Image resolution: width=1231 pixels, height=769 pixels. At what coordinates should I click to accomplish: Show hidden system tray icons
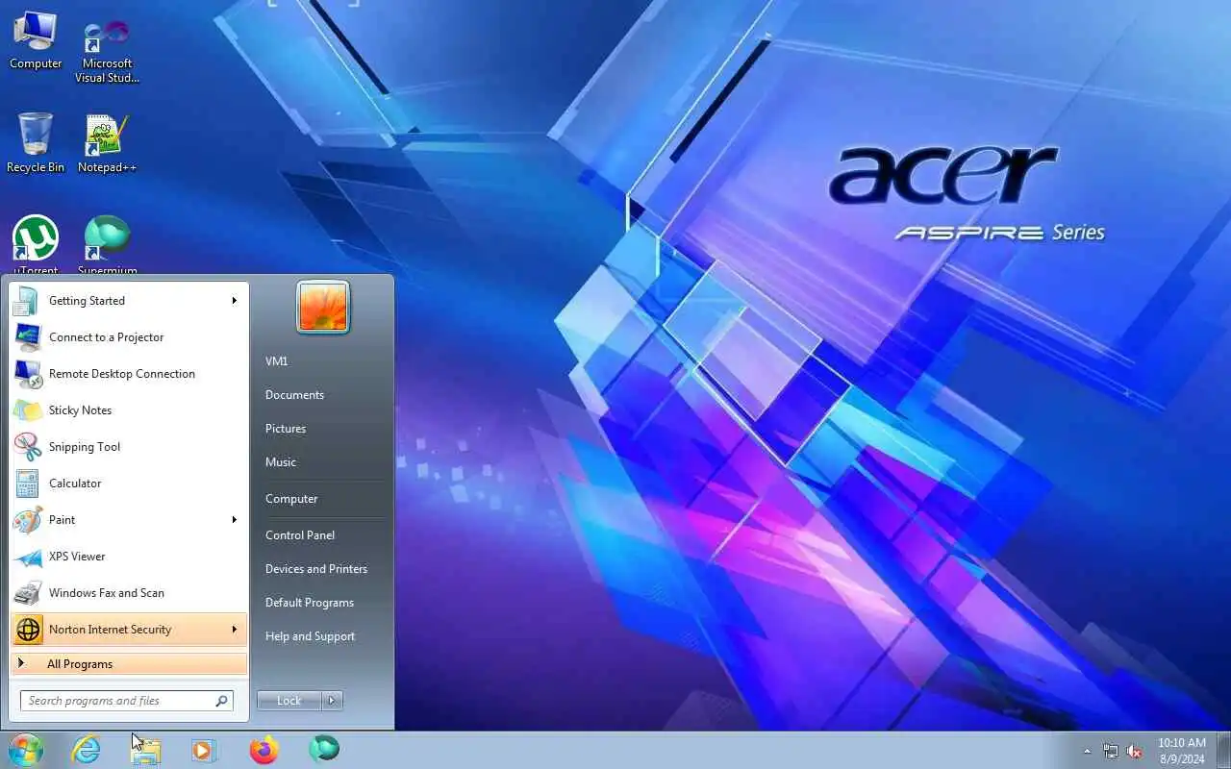1088,751
